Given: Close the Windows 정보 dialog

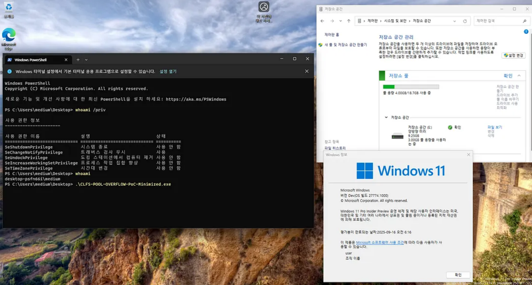Looking at the screenshot, I should [468, 155].
